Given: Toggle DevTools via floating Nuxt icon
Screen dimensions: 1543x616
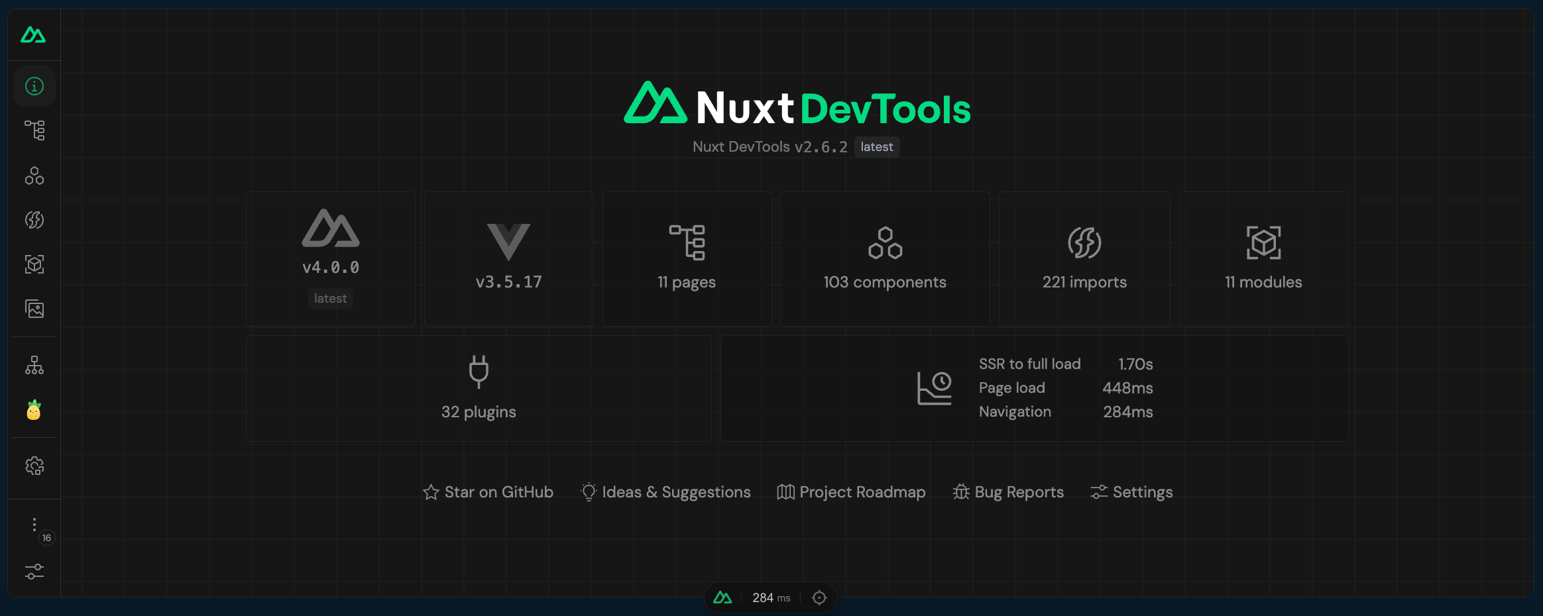Looking at the screenshot, I should 722,598.
